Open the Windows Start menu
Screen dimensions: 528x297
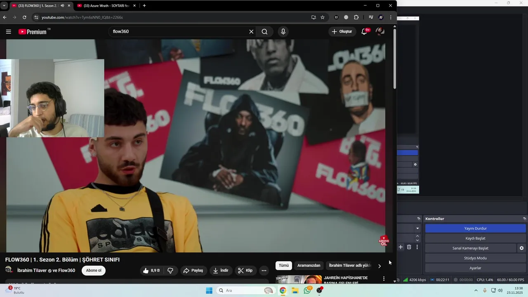[x=209, y=290]
